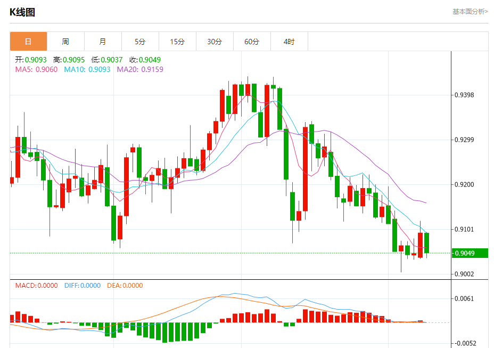Select the 日 daily chart tab
This screenshot has width=494, height=348.
(x=28, y=42)
